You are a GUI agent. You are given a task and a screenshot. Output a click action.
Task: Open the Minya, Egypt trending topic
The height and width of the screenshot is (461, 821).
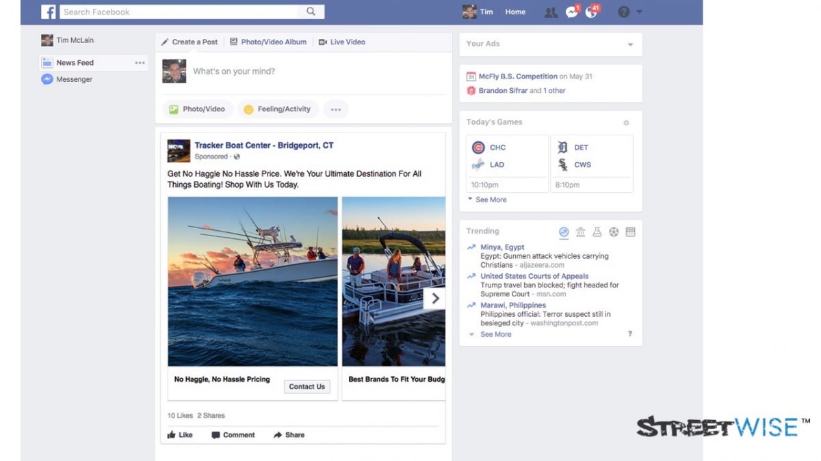(502, 247)
